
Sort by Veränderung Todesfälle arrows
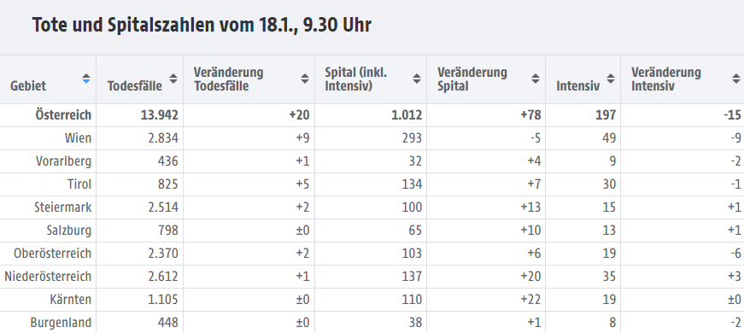305,79
